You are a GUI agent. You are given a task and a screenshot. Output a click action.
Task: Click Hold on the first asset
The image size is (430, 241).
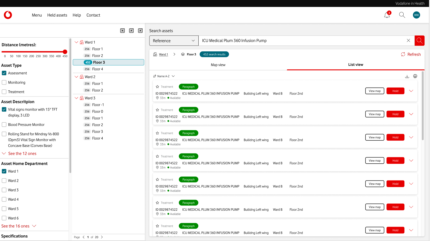[395, 91]
